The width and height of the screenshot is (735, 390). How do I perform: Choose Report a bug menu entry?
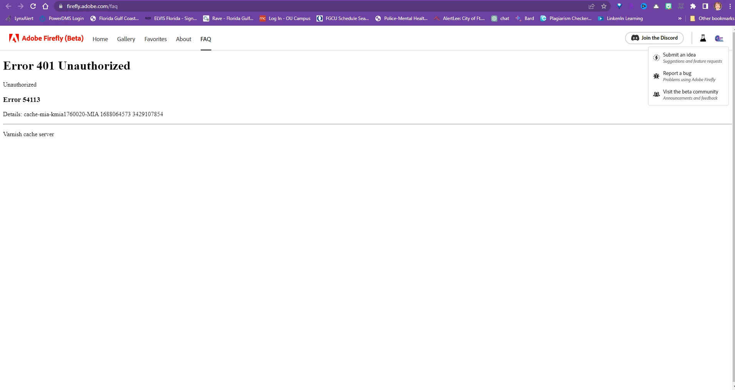[688, 76]
